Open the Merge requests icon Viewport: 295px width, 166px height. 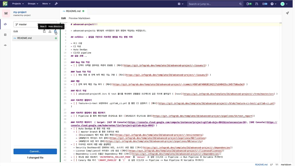(x=257, y=4)
